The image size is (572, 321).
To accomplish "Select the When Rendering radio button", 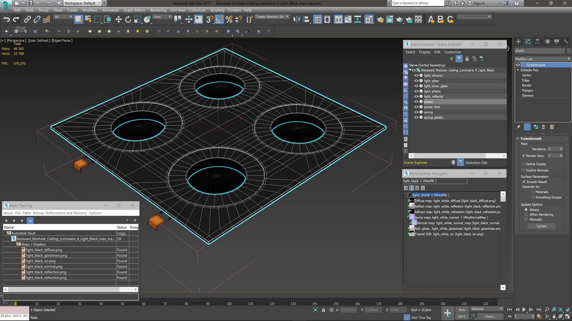I will click(x=526, y=215).
